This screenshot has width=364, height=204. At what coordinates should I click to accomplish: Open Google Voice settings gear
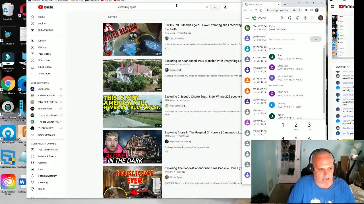coord(305,18)
